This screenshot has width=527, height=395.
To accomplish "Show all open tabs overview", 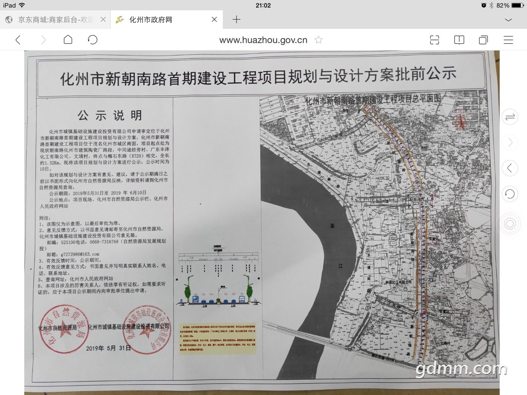I will coord(483,40).
